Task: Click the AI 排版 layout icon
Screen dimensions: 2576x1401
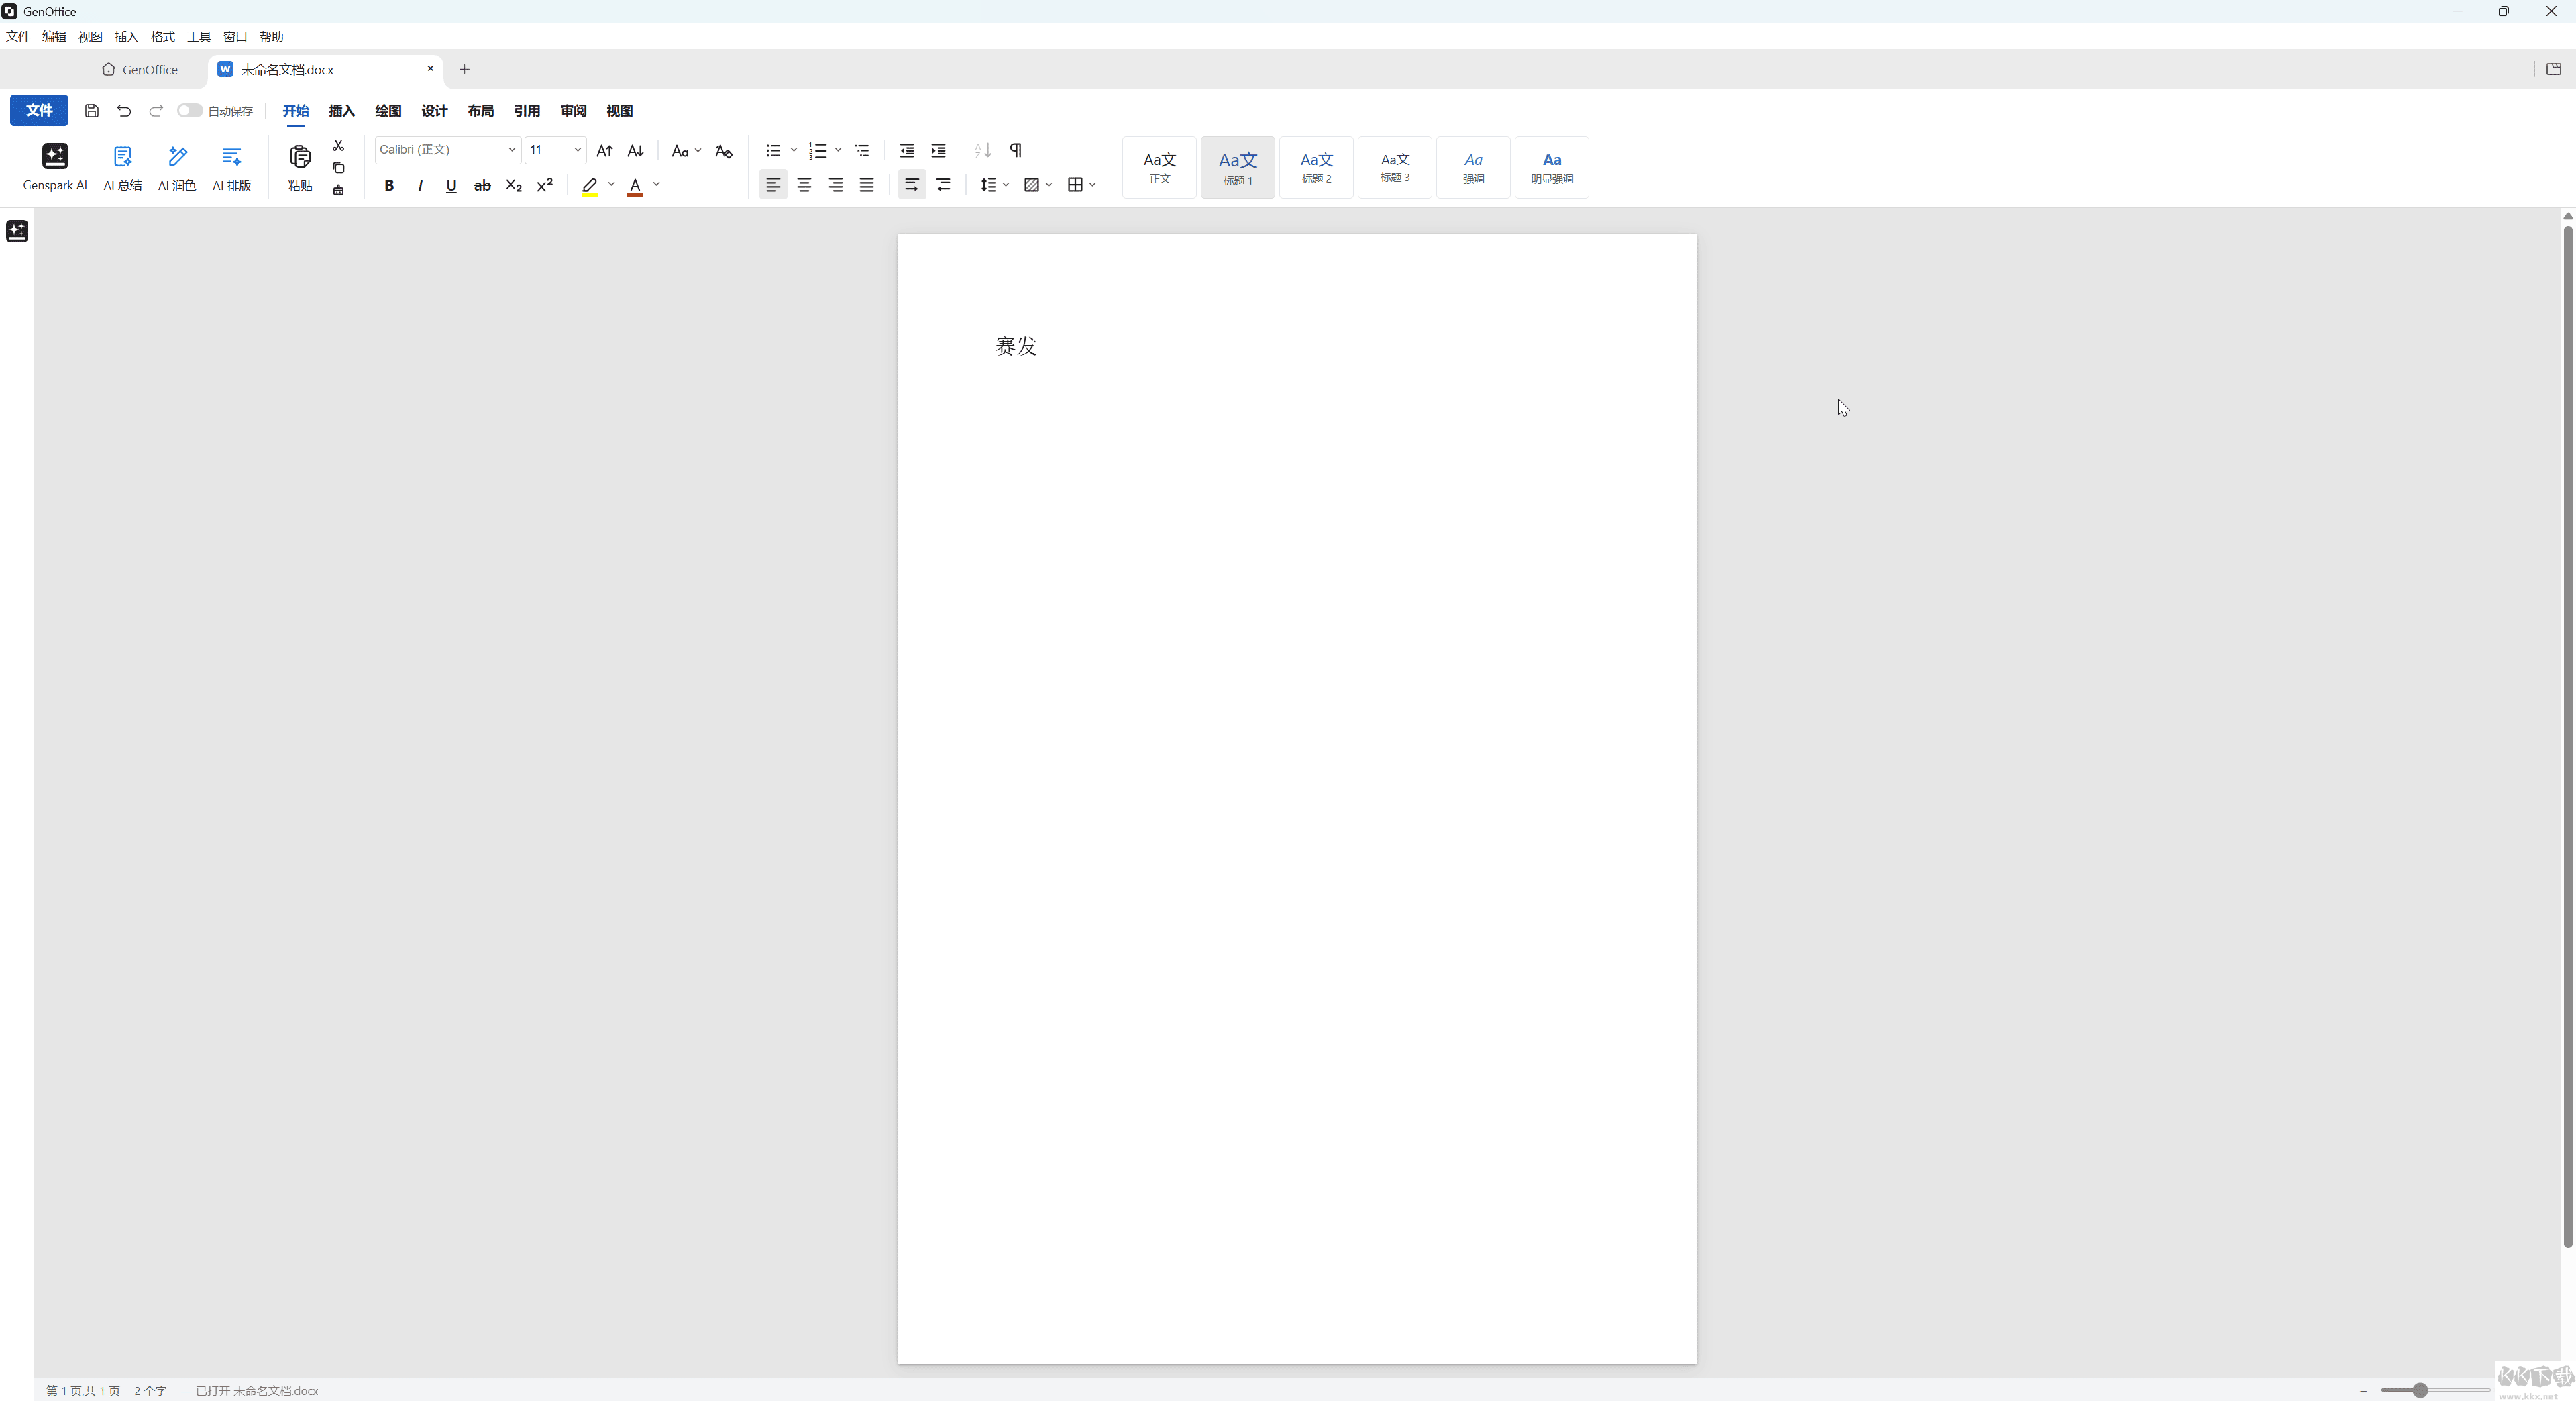Action: click(x=232, y=166)
